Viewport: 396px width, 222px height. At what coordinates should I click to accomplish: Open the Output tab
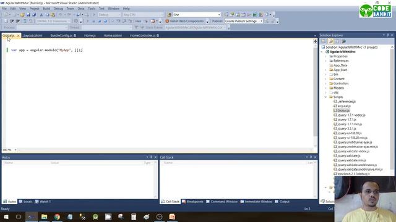click(282, 202)
